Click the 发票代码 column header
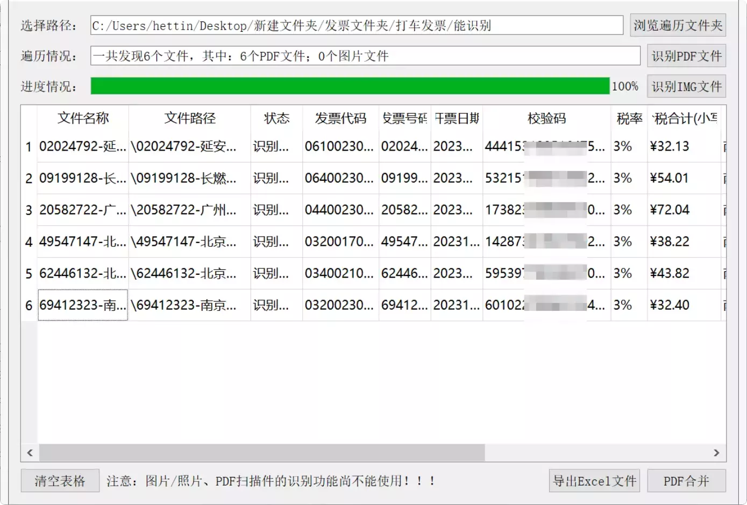Viewport: 747px width, 505px height. pyautogui.click(x=340, y=118)
